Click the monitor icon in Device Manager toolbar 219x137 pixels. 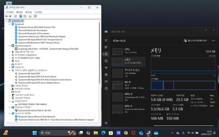click(x=35, y=16)
